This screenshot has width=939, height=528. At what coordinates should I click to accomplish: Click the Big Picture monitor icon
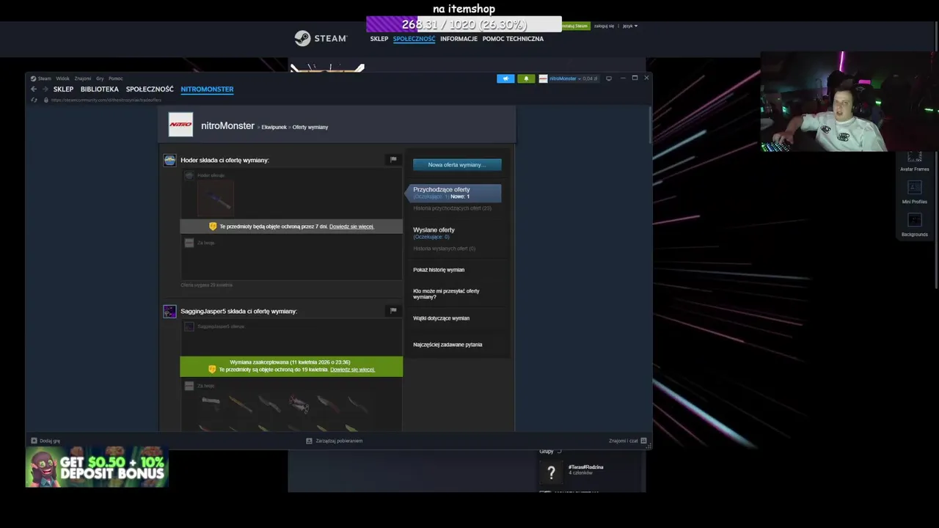[608, 78]
